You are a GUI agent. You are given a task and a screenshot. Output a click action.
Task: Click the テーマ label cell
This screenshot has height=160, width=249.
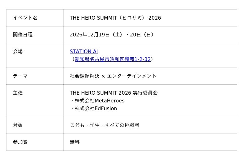20,76
